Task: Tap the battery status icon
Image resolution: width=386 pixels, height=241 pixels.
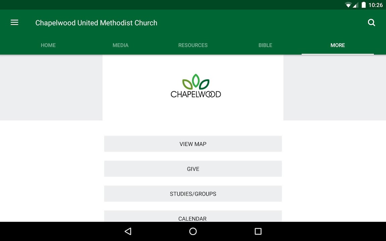Action: coord(363,5)
